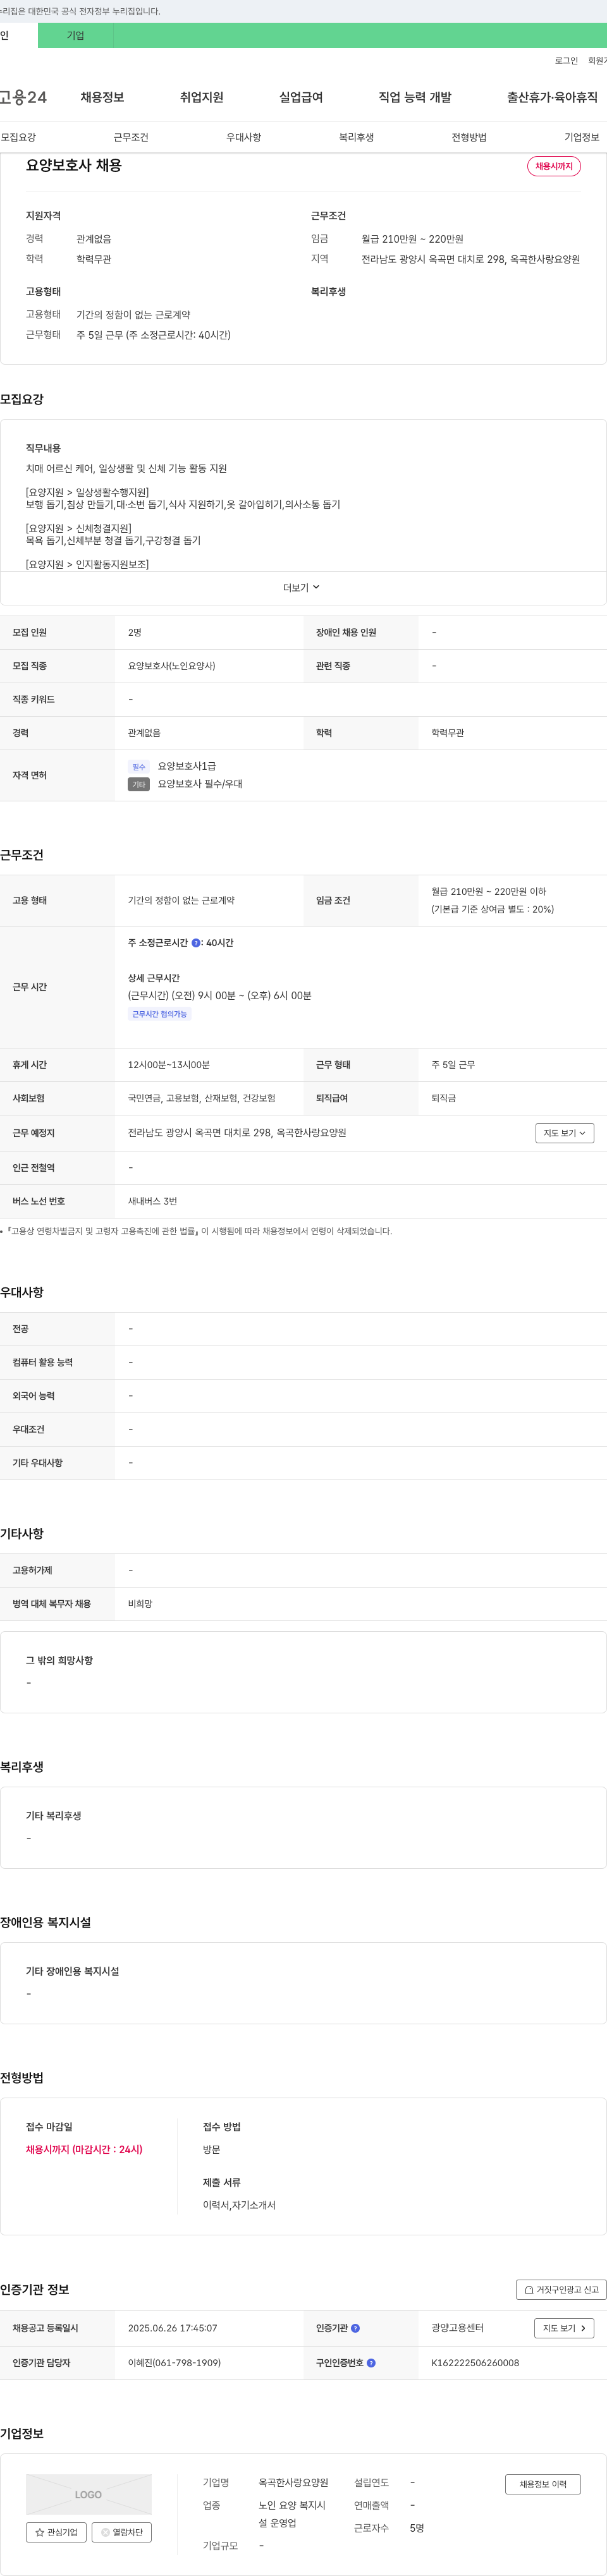Click the 인증기관 value 광양고용센터

tap(457, 2328)
